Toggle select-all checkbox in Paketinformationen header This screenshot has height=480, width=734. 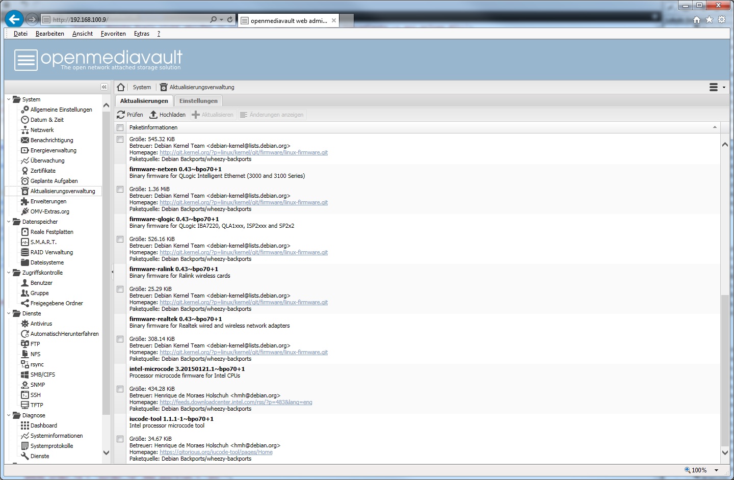tap(120, 127)
